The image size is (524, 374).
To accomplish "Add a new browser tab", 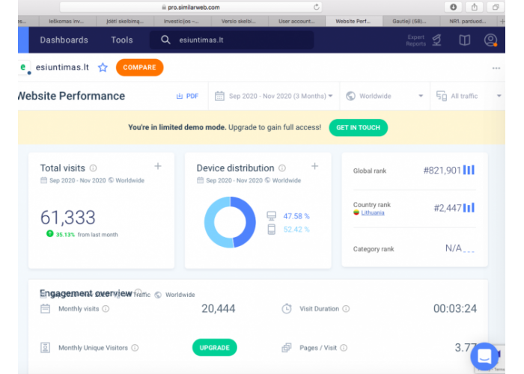I will point(502,21).
